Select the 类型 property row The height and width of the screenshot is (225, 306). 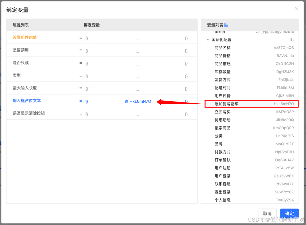click(102, 76)
